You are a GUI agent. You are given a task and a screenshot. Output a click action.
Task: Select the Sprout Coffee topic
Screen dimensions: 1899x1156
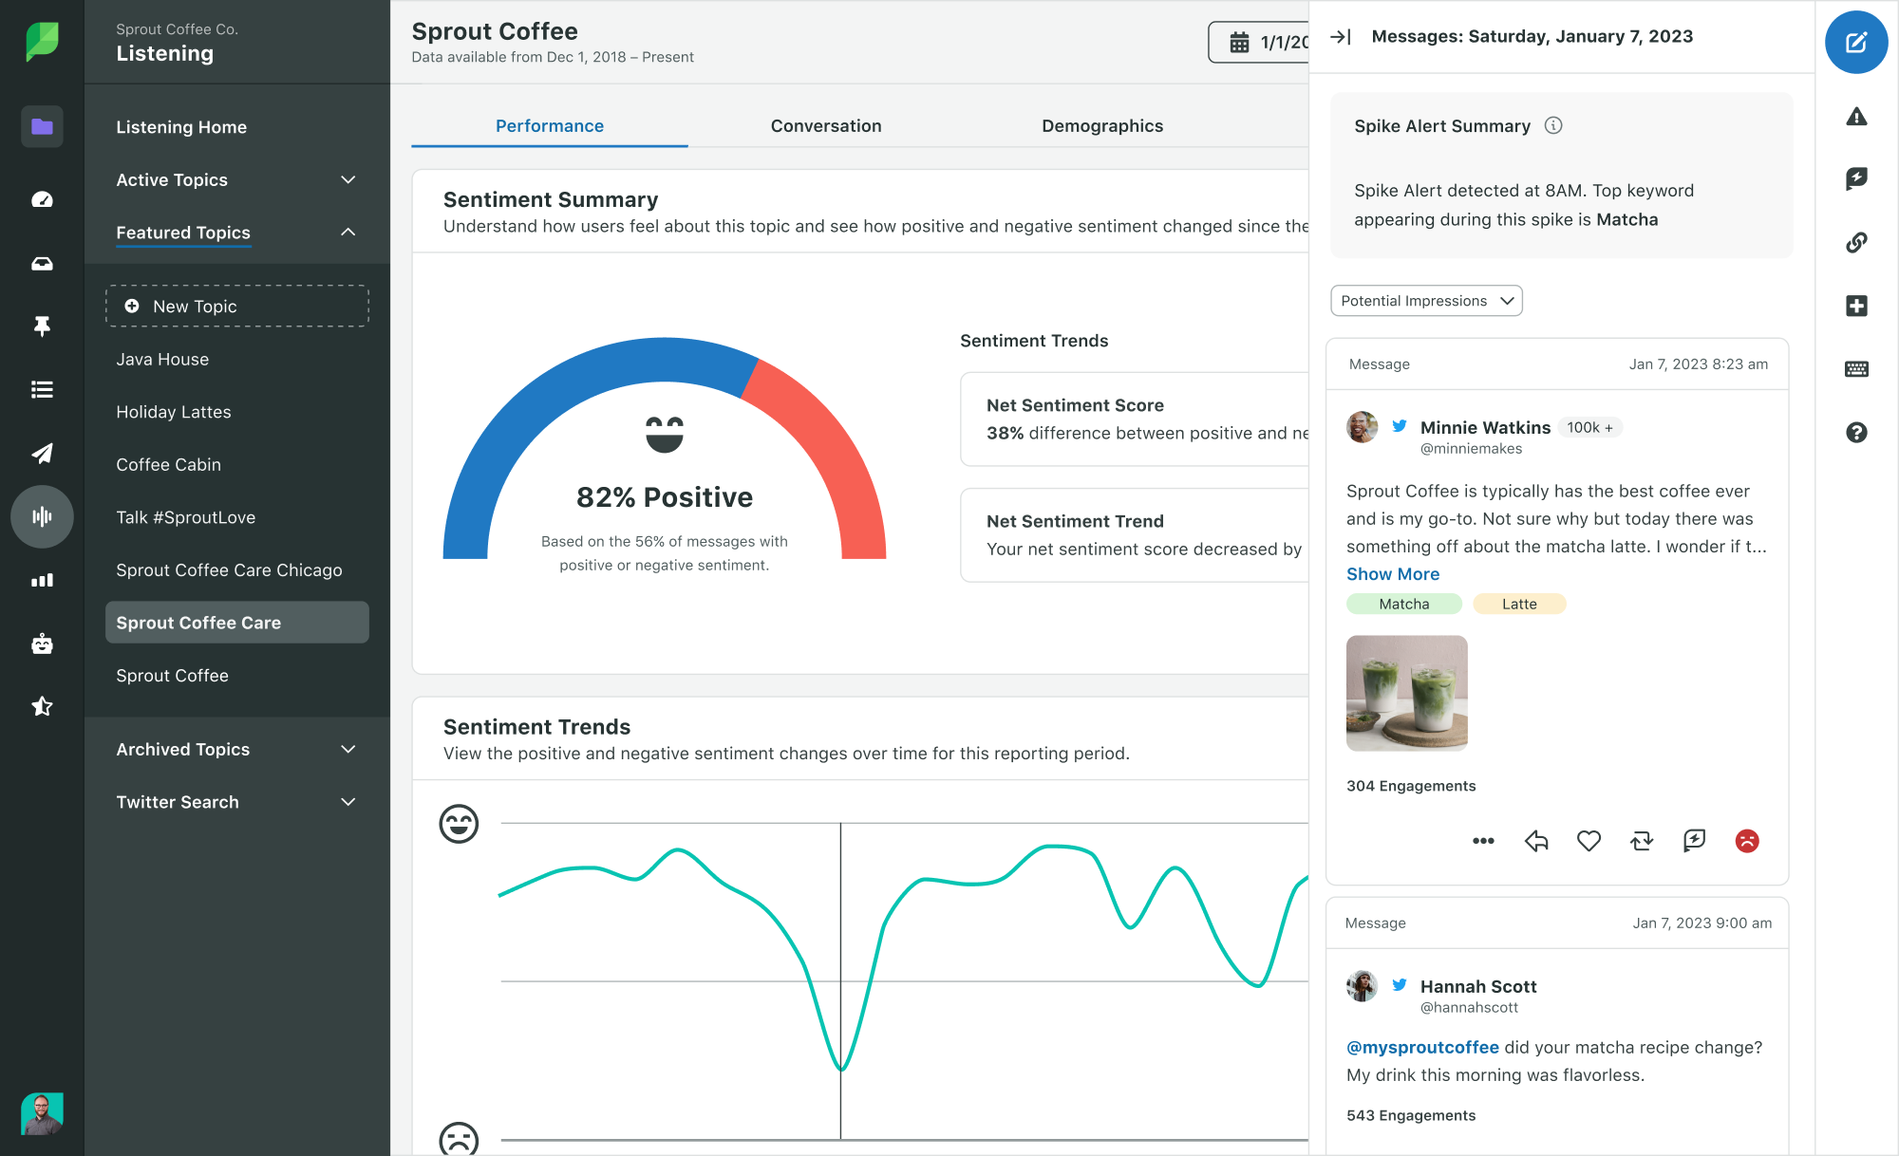click(171, 674)
